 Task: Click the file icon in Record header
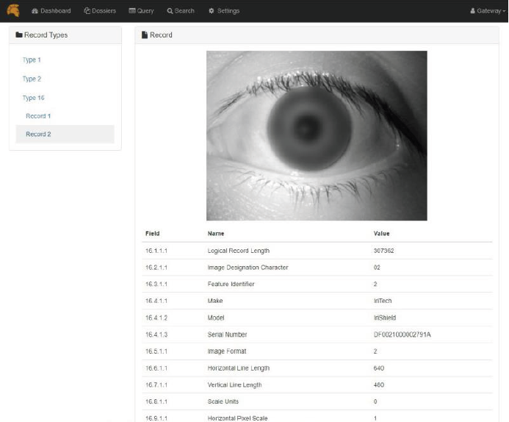click(x=145, y=35)
